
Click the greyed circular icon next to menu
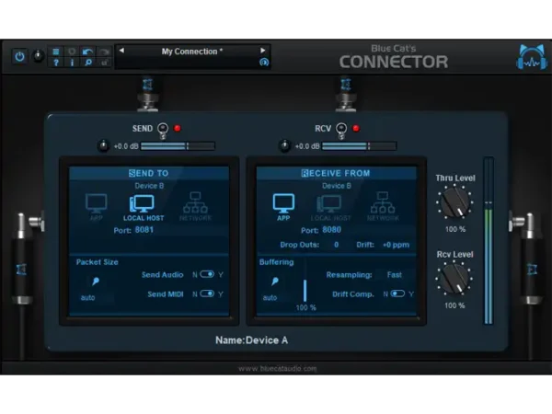point(72,52)
